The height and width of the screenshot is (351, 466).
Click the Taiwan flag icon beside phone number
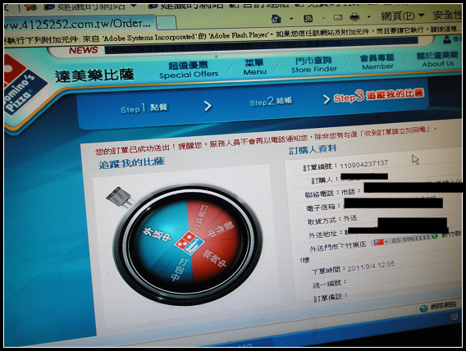tap(378, 242)
